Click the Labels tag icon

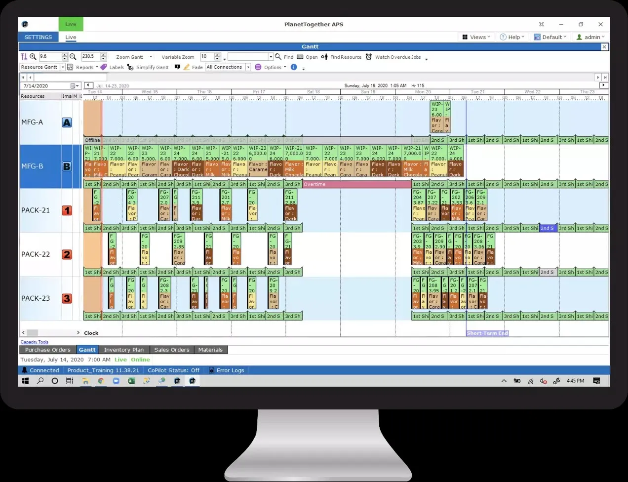point(103,67)
